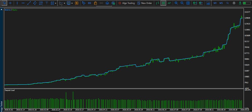
Task: Zoom in the chart with magnifier plus
Action: coord(176,3)
